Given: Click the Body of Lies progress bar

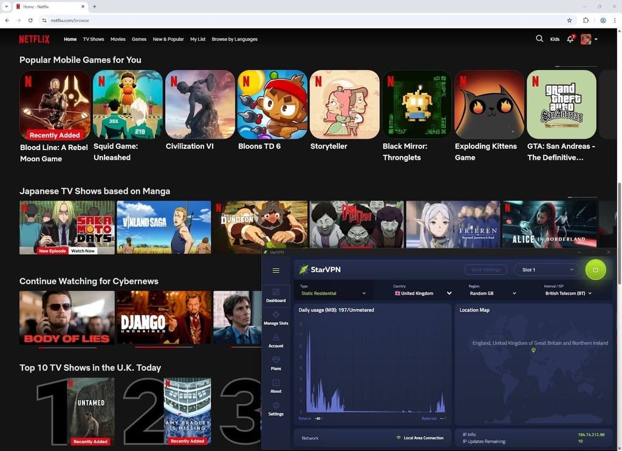Looking at the screenshot, I should pyautogui.click(x=67, y=348).
